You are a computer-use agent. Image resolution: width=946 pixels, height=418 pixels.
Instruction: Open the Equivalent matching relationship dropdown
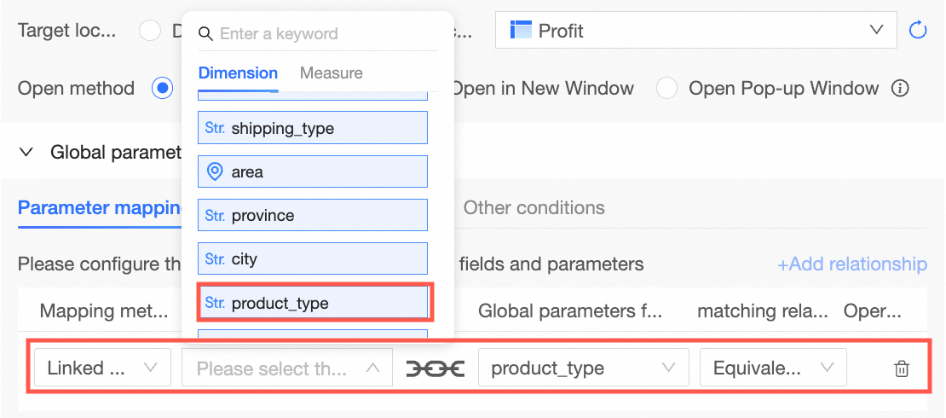(x=772, y=369)
